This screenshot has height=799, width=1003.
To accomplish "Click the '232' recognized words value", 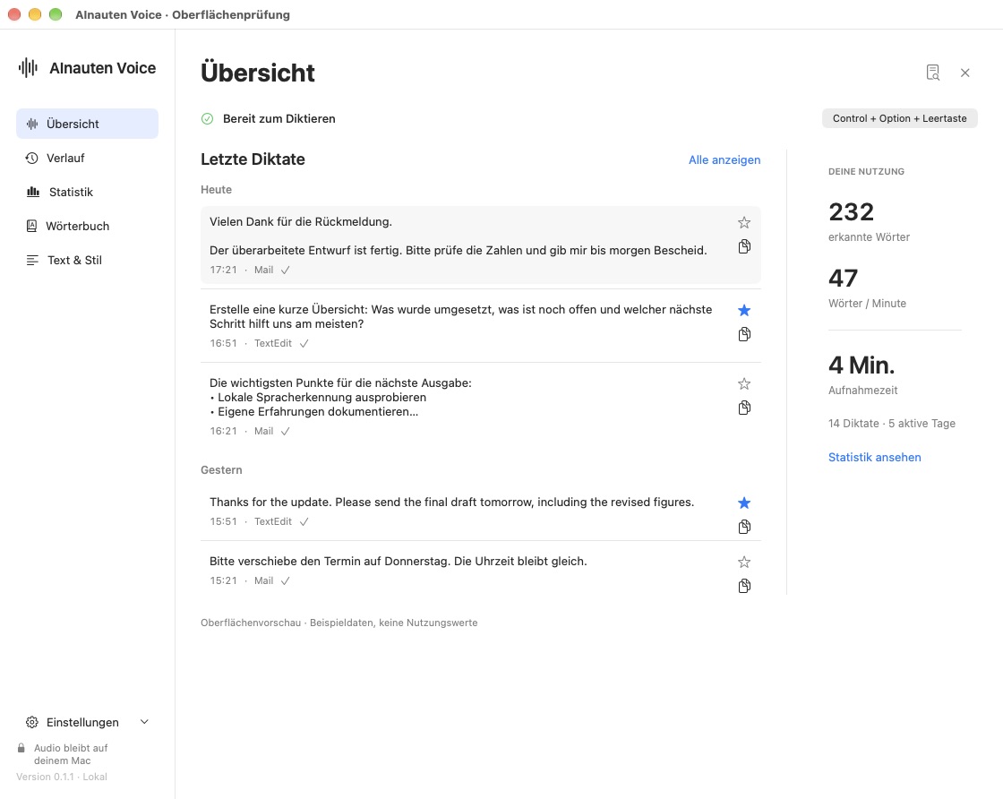I will tap(851, 211).
